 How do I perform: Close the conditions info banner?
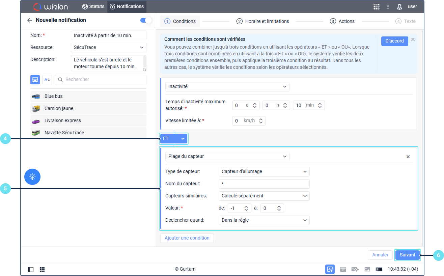(413, 39)
